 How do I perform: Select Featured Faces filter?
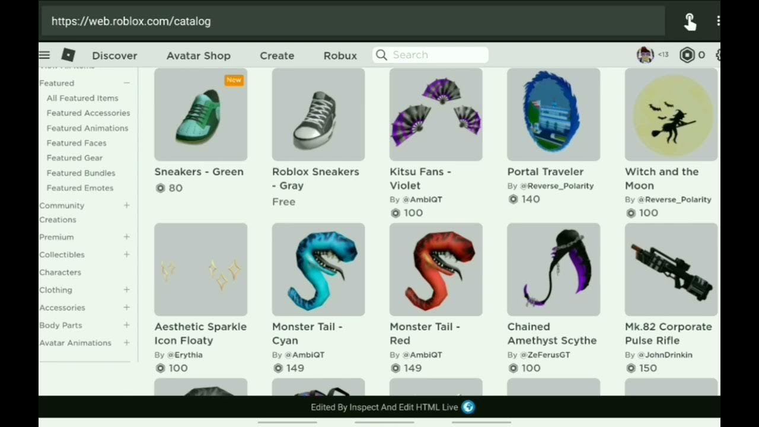point(76,143)
